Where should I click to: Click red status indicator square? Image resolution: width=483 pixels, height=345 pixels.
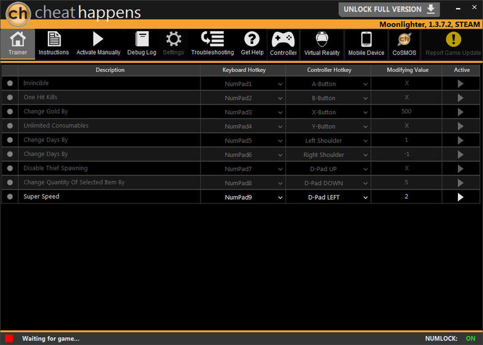click(x=9, y=338)
